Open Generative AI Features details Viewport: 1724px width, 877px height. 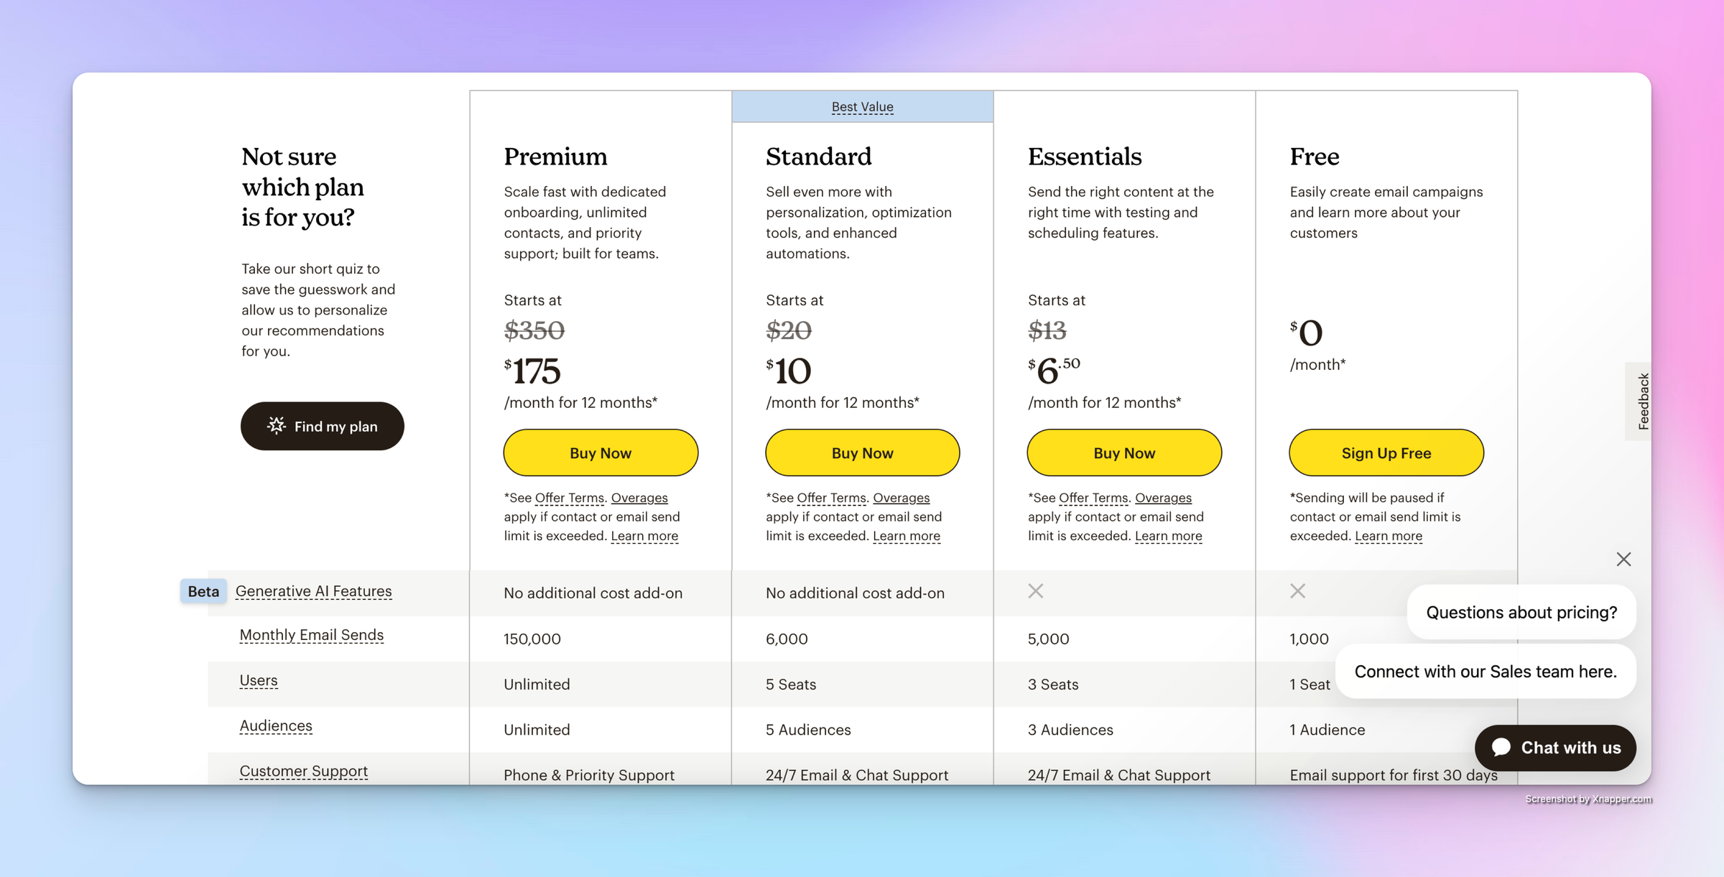[313, 591]
